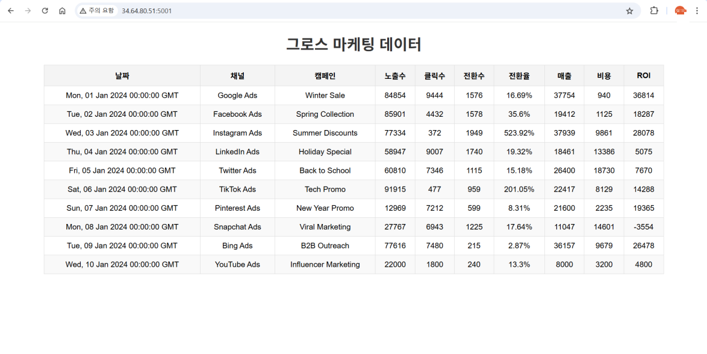
Task: Select the Influencer Marketing campaign cell
Action: tap(325, 265)
